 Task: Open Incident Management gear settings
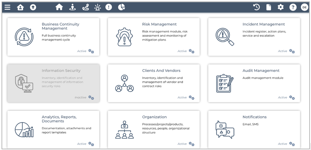click(x=292, y=51)
